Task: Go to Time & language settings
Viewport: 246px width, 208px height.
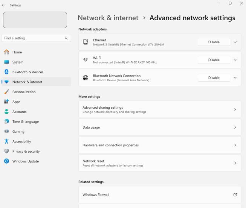Action: [25, 121]
